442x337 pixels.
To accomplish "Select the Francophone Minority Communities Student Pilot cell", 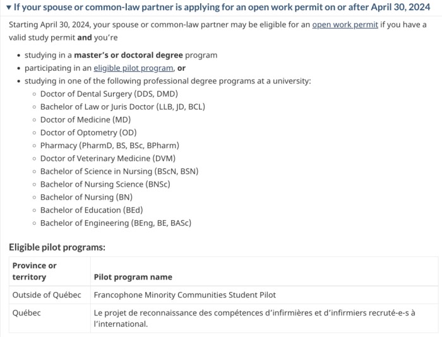I will 184,295.
